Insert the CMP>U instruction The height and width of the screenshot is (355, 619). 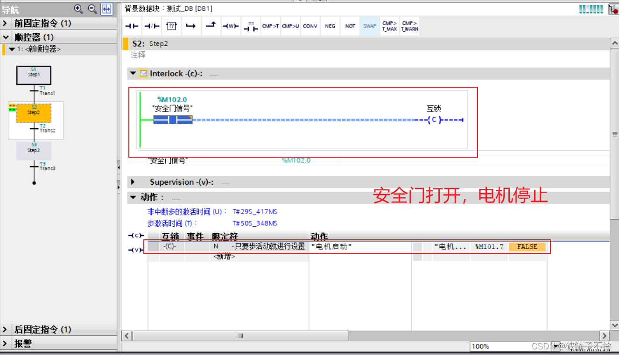[x=290, y=26]
